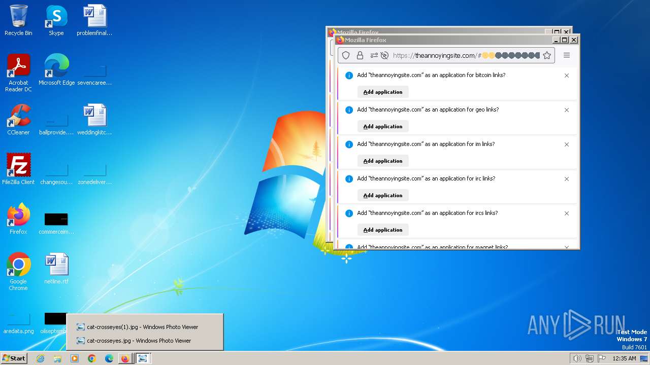
Task: Click Photo Viewer taskbar button
Action: click(143, 358)
